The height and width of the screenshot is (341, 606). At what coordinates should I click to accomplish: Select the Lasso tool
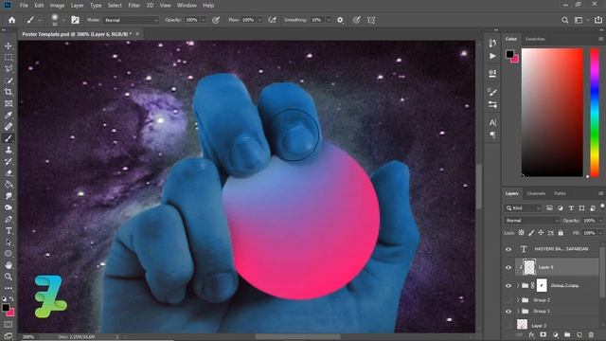point(9,69)
